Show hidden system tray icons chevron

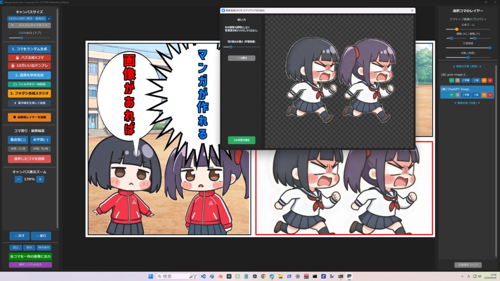[x=462, y=276]
